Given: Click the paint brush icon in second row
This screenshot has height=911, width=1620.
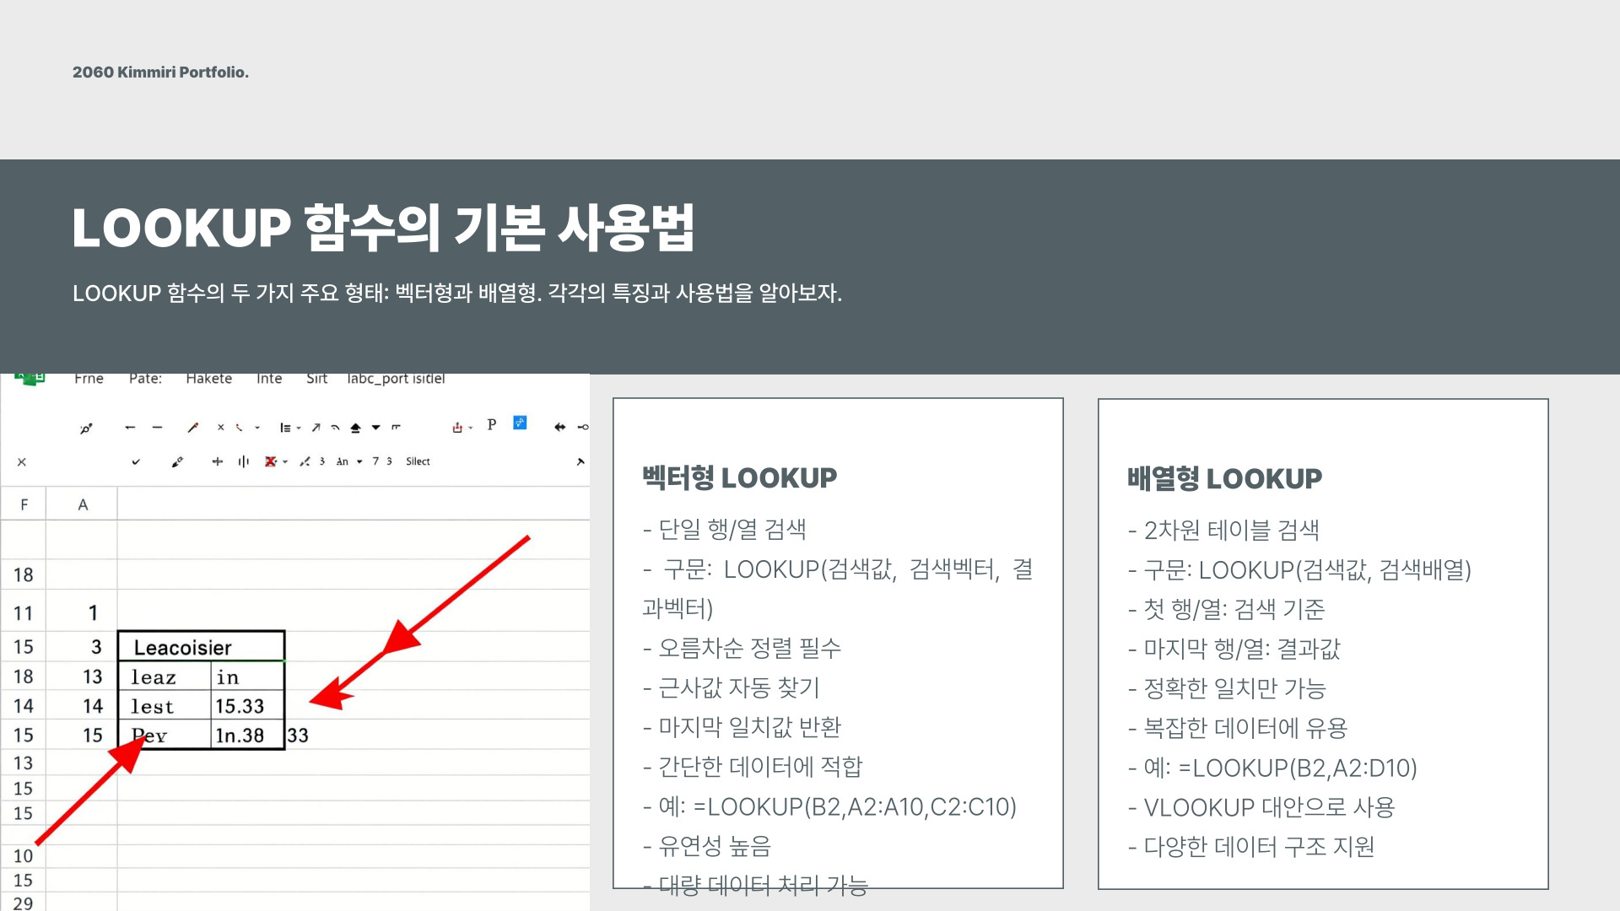Looking at the screenshot, I should pyautogui.click(x=177, y=461).
